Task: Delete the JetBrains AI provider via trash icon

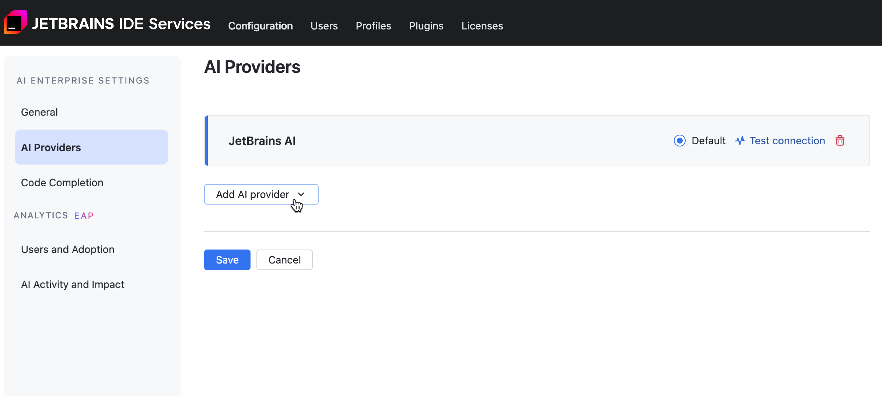Action: point(840,141)
